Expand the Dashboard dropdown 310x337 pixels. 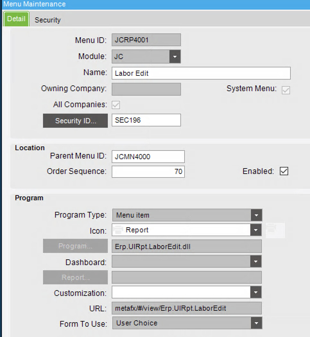256,262
